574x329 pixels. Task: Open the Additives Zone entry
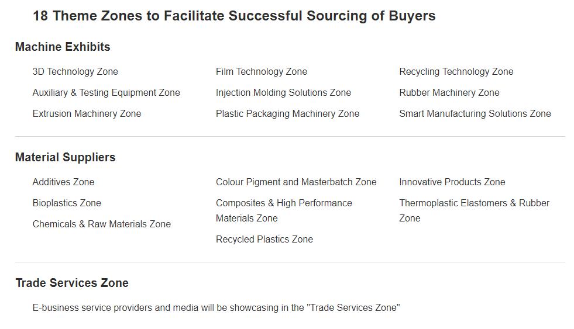[63, 182]
